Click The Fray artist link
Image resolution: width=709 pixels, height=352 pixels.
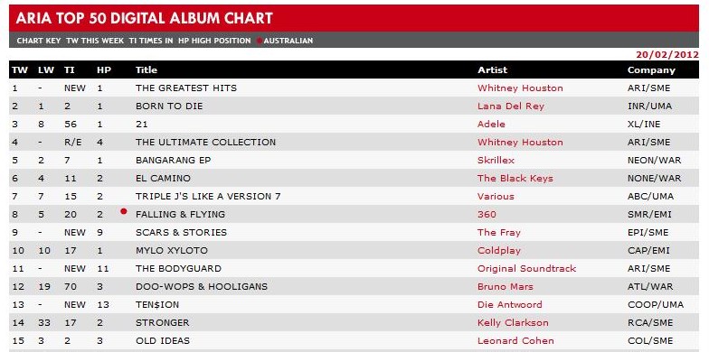499,233
